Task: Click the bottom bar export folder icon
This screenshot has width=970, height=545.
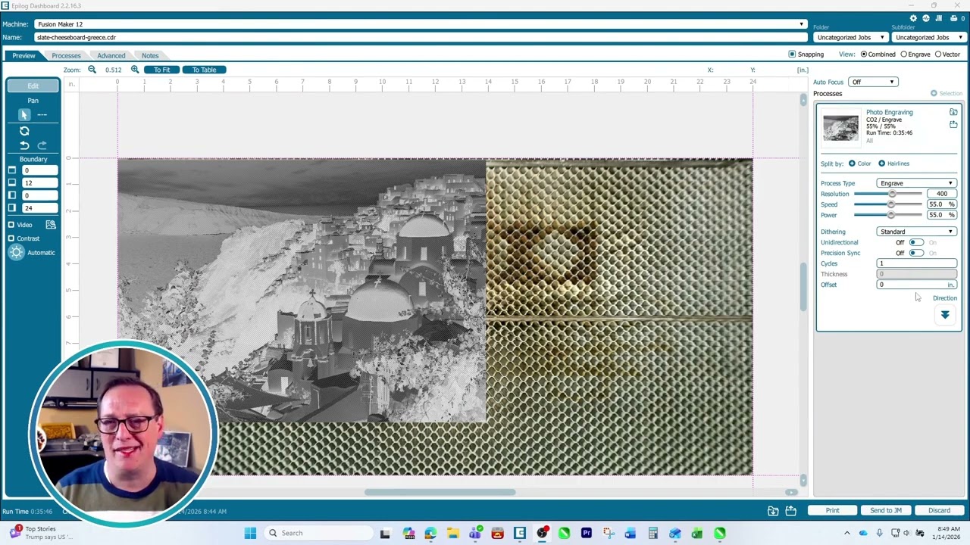Action: click(x=790, y=511)
